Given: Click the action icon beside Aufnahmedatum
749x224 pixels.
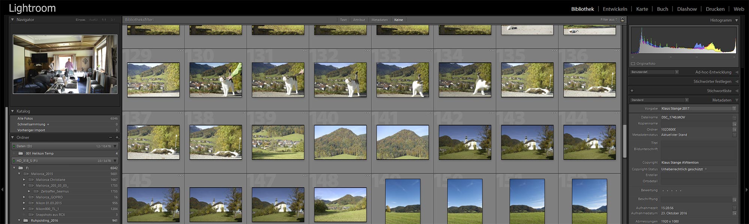Looking at the screenshot, I should [x=734, y=214].
